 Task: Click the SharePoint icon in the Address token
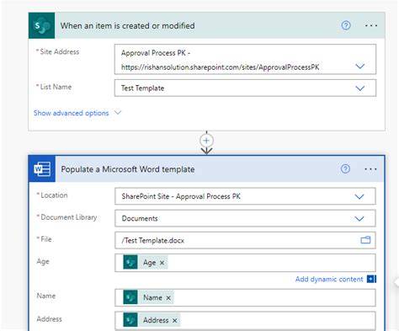click(130, 320)
